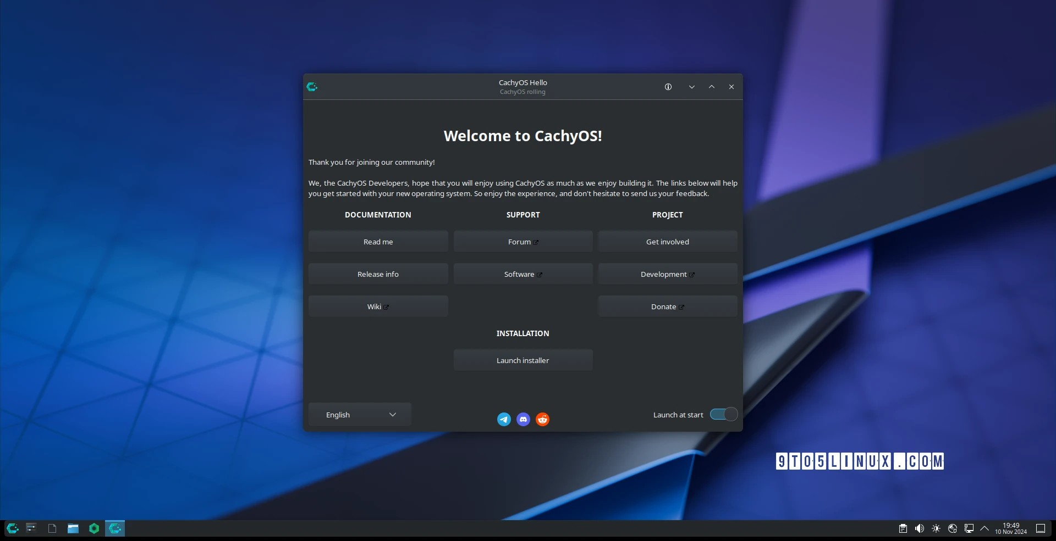The height and width of the screenshot is (541, 1056).
Task: Expand the hidden system tray icons
Action: [x=985, y=528]
